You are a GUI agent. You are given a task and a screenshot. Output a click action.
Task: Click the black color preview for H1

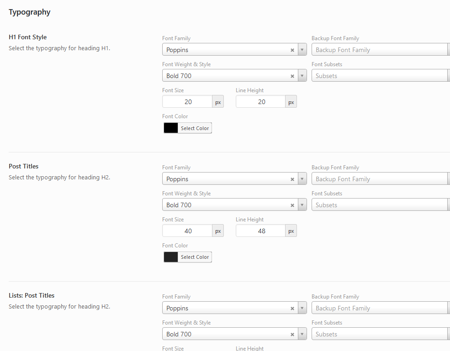tap(170, 128)
